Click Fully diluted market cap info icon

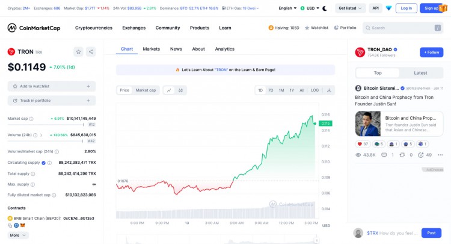(x=54, y=195)
